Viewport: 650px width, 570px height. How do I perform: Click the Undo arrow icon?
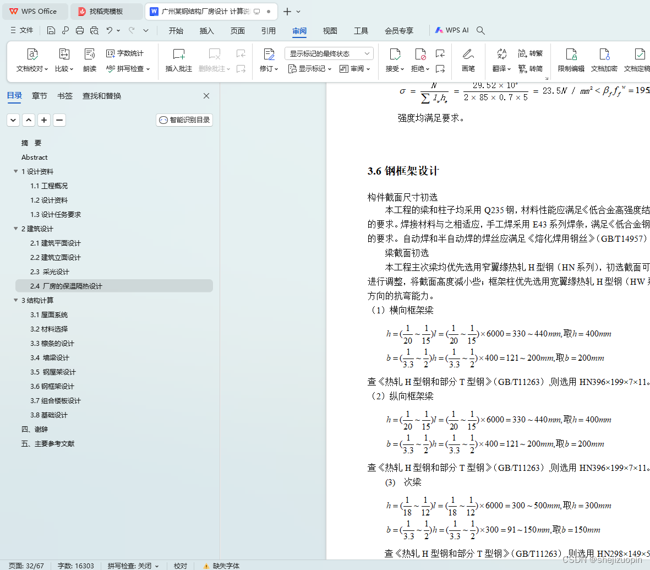tap(109, 30)
